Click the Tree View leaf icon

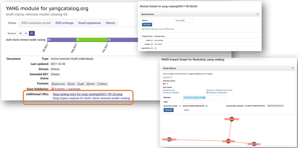point(143,29)
